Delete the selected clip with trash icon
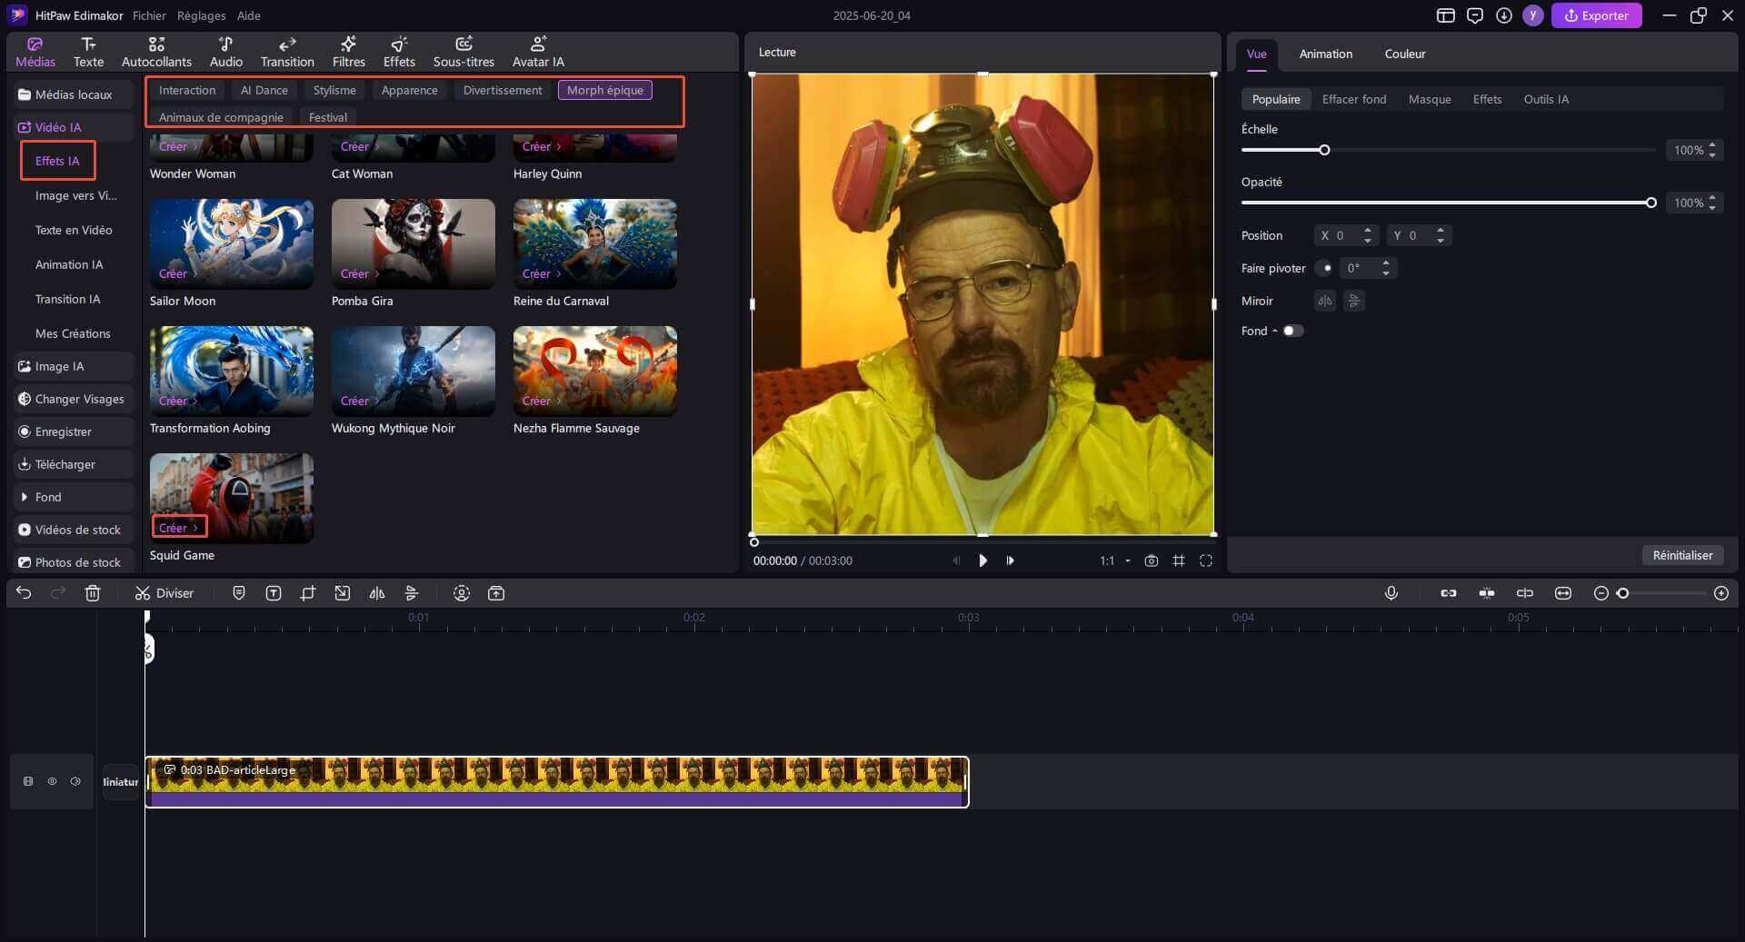The height and width of the screenshot is (942, 1745). click(92, 593)
